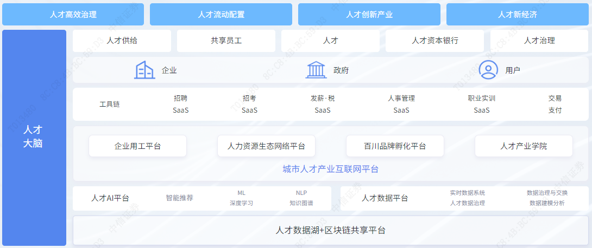This screenshot has width=592, height=248.
Task: Click the 人才产业学院 card
Action: tap(524, 146)
